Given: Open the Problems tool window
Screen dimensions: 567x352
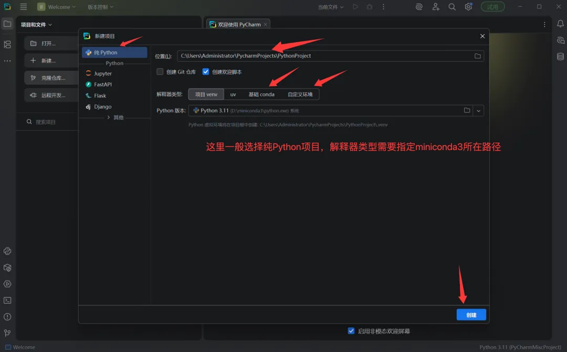Looking at the screenshot, I should coord(7,317).
